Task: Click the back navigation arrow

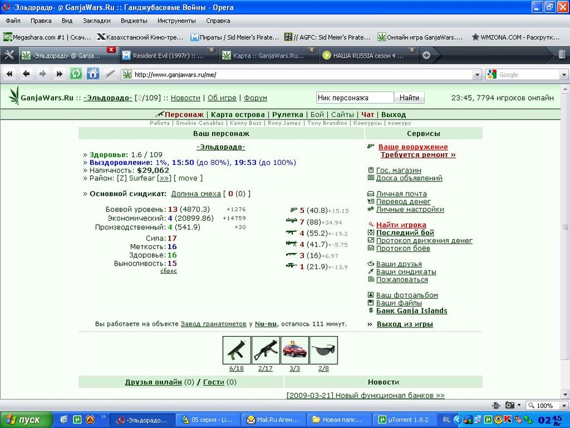Action: click(26, 74)
